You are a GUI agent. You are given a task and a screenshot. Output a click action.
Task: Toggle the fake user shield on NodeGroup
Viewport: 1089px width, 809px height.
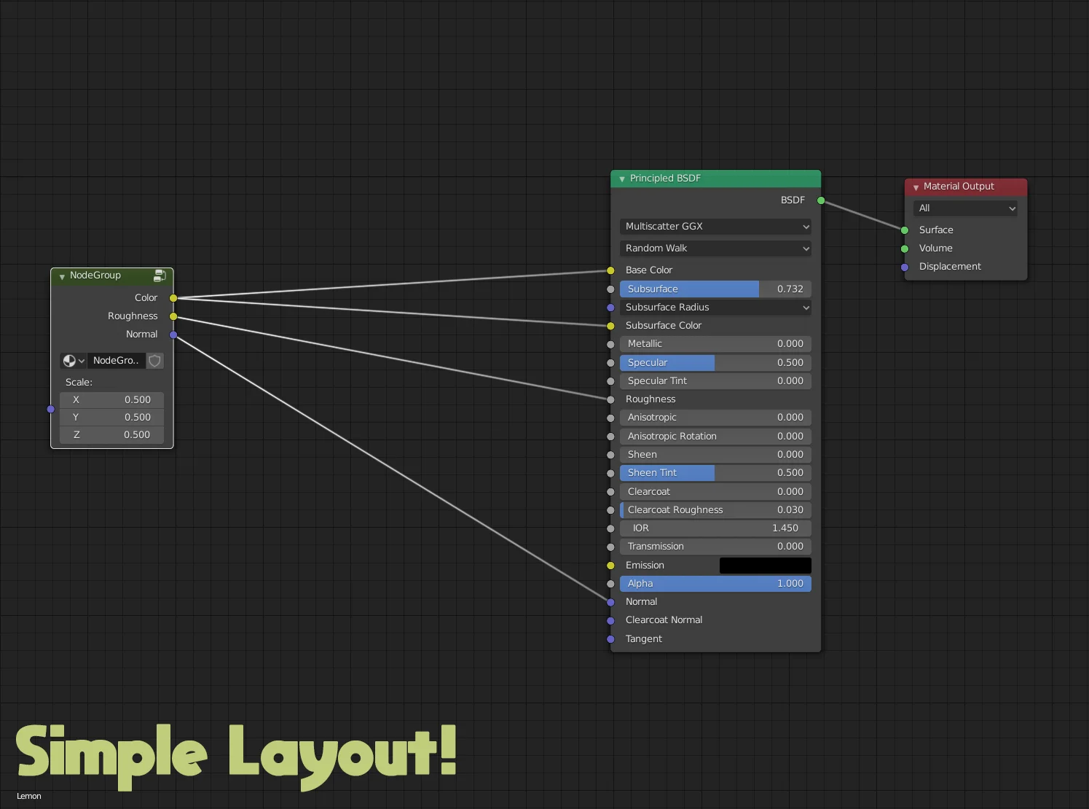(154, 360)
